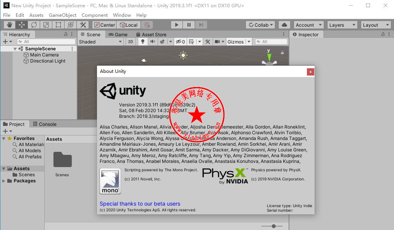Open the Scene view panel options menu
Viewport: 394px width, 230px height.
pyautogui.click(x=284, y=34)
